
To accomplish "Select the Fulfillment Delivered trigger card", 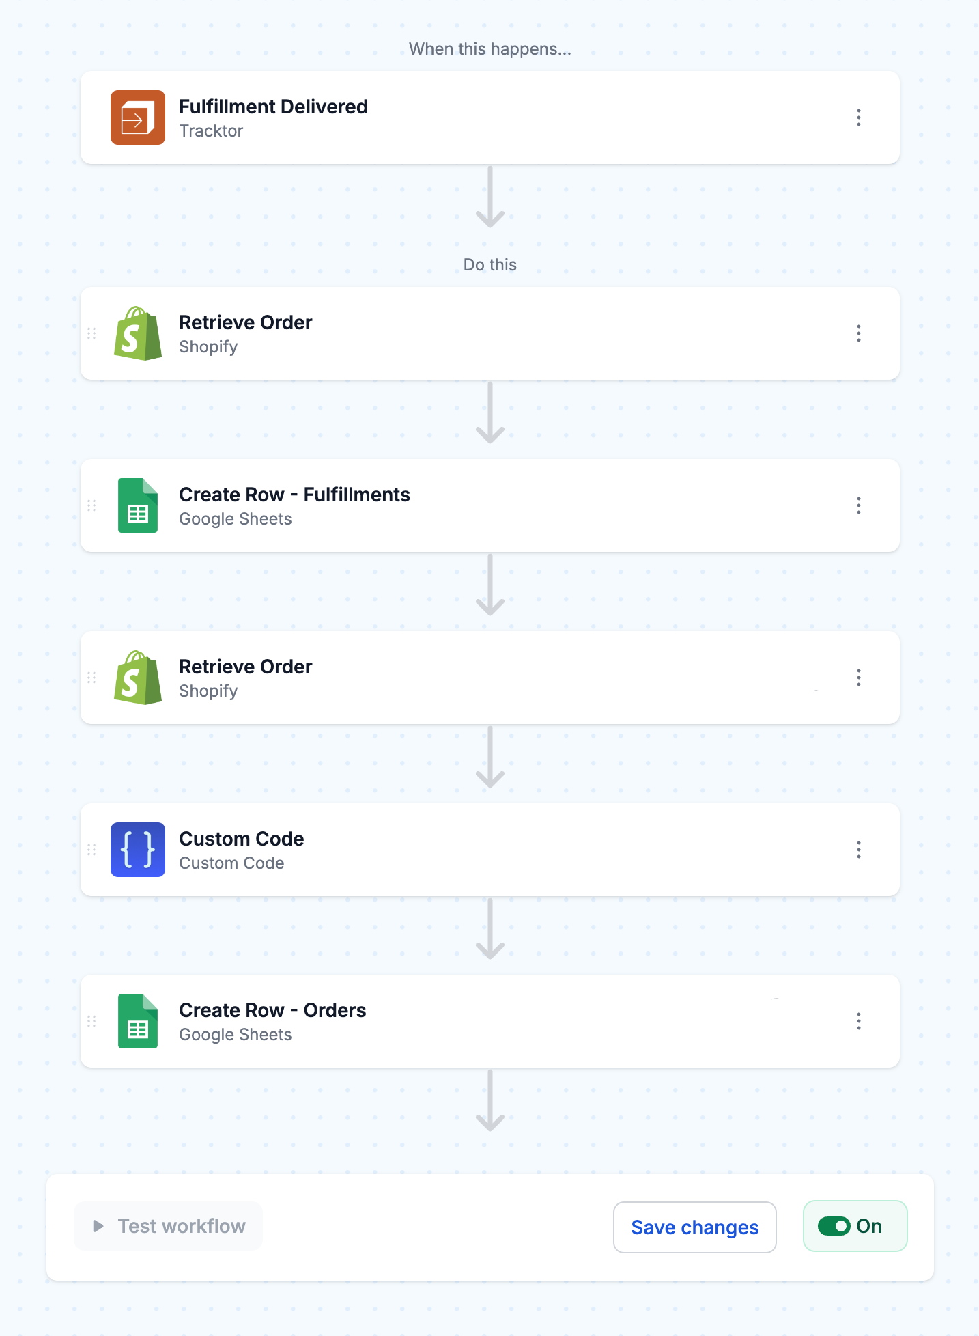I will pyautogui.click(x=490, y=117).
